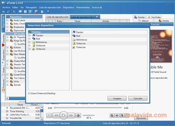Screen dimensions: 175x126
Task: Click the refresh repository toolbar icon
Action: pos(8,12)
